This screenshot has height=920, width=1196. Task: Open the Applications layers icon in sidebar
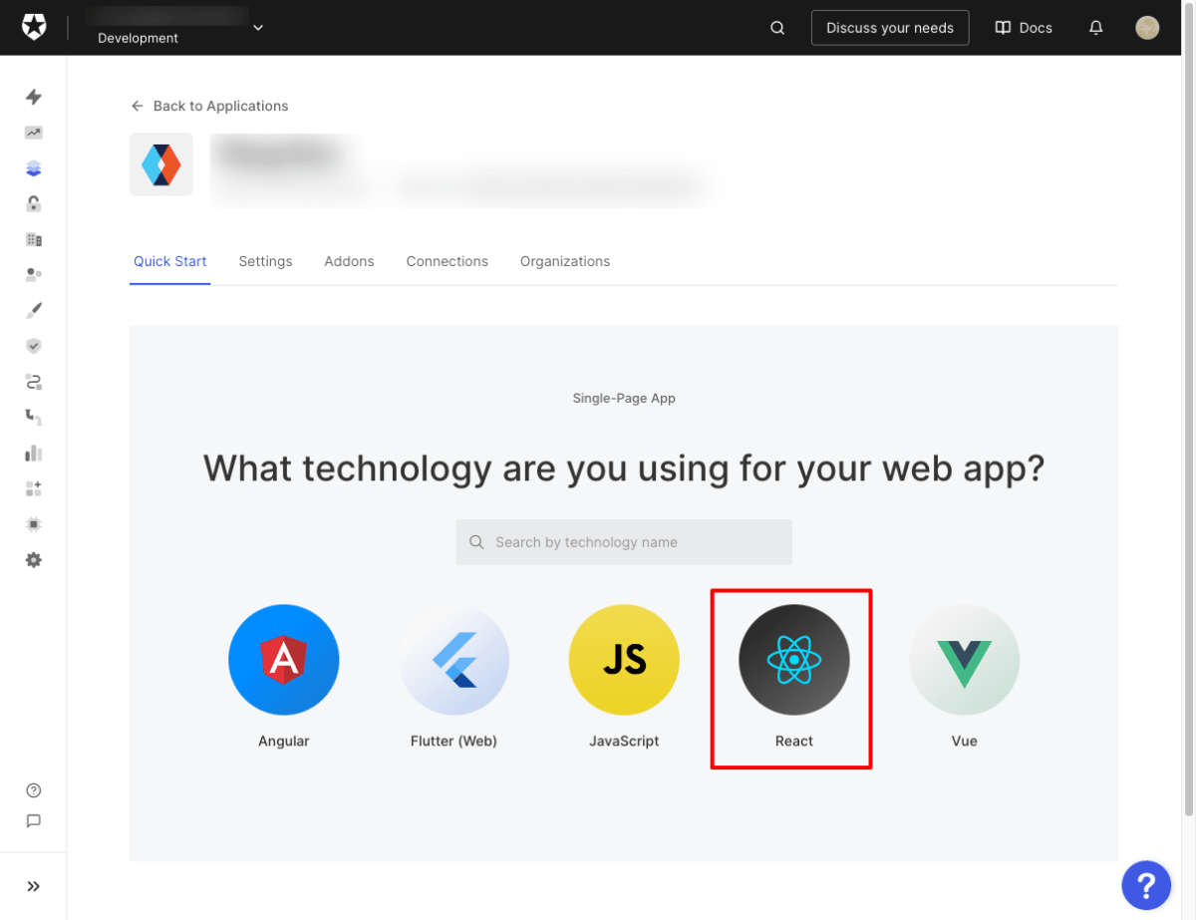click(x=34, y=168)
